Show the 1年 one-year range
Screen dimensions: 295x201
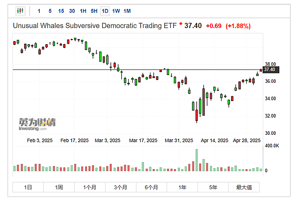[x=182, y=187]
